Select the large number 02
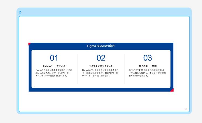The width and height of the screenshot is (202, 123). 101,58
